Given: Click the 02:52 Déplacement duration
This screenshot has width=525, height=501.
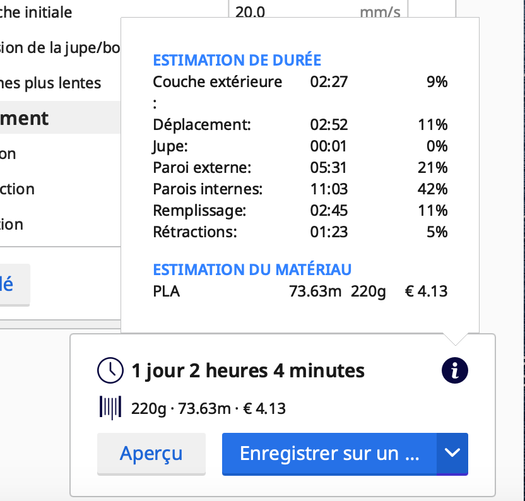Looking at the screenshot, I should tap(329, 125).
